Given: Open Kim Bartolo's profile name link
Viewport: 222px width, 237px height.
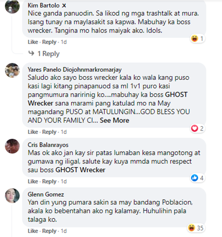Looking at the screenshot, I should (x=44, y=5).
